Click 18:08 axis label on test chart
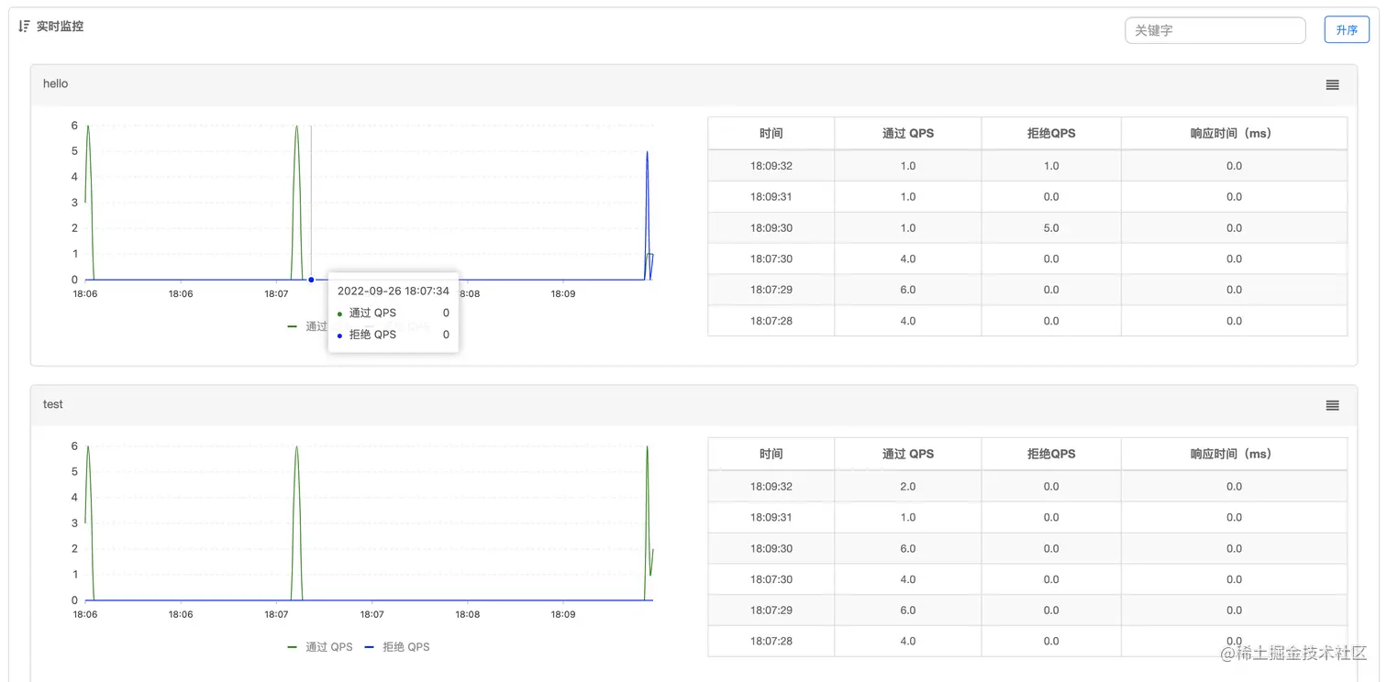The height and width of the screenshot is (682, 1387). pos(468,615)
